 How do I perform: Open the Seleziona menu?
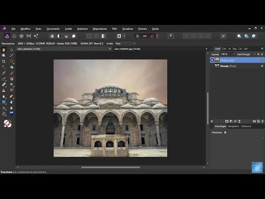click(82, 29)
